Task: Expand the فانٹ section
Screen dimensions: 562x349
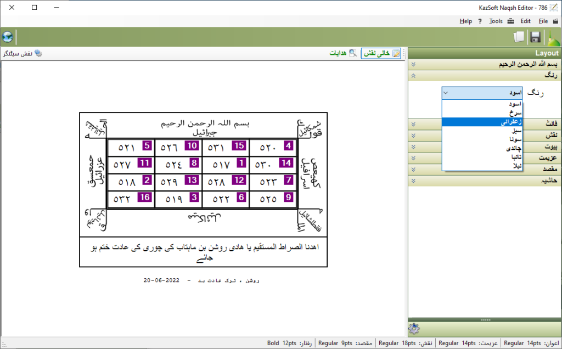Action: [x=485, y=124]
